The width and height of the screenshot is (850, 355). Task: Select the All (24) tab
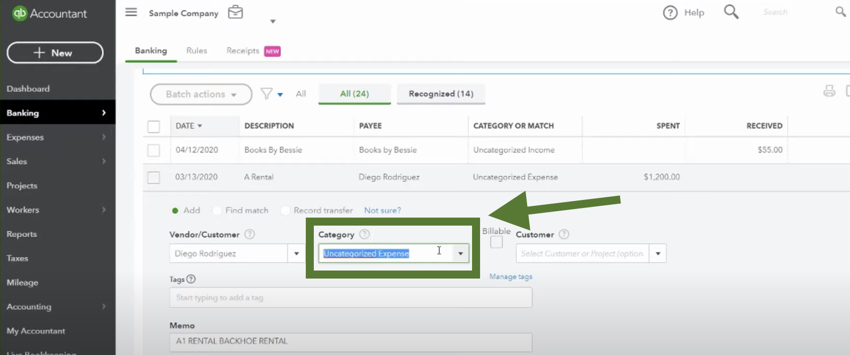[354, 94]
